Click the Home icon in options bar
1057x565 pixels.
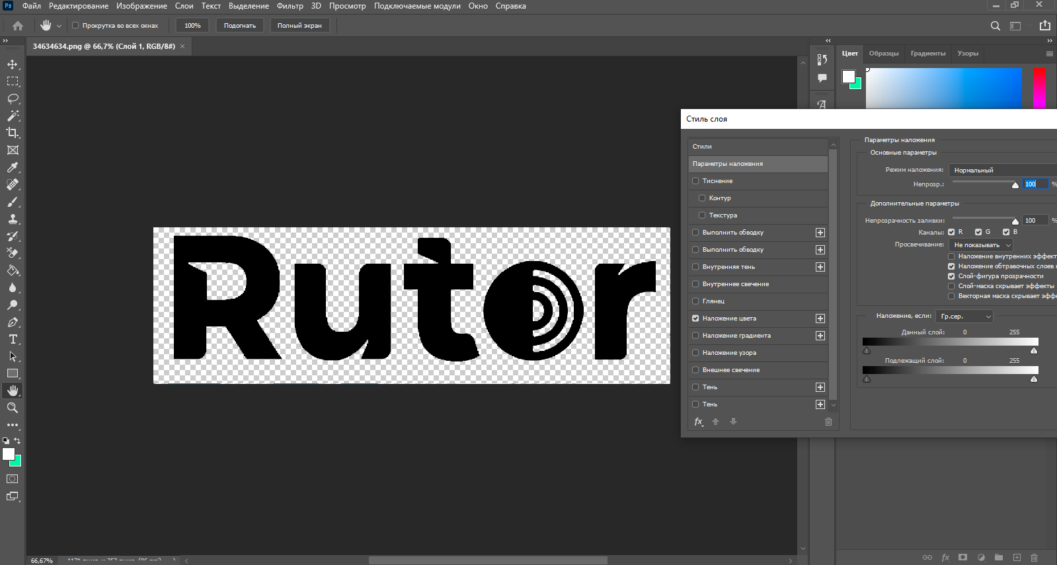coord(18,26)
